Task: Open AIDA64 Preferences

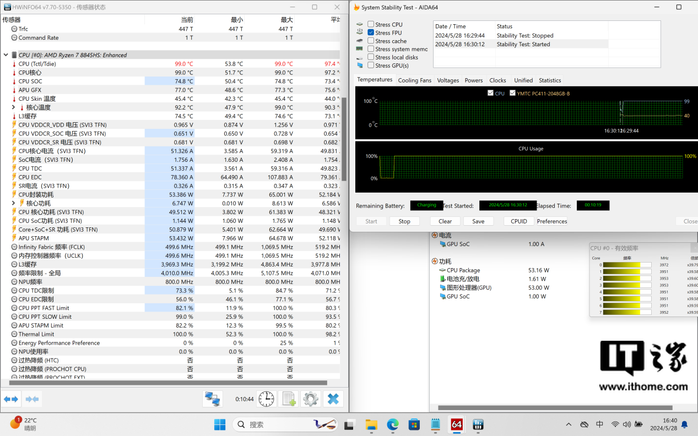Action: click(552, 221)
